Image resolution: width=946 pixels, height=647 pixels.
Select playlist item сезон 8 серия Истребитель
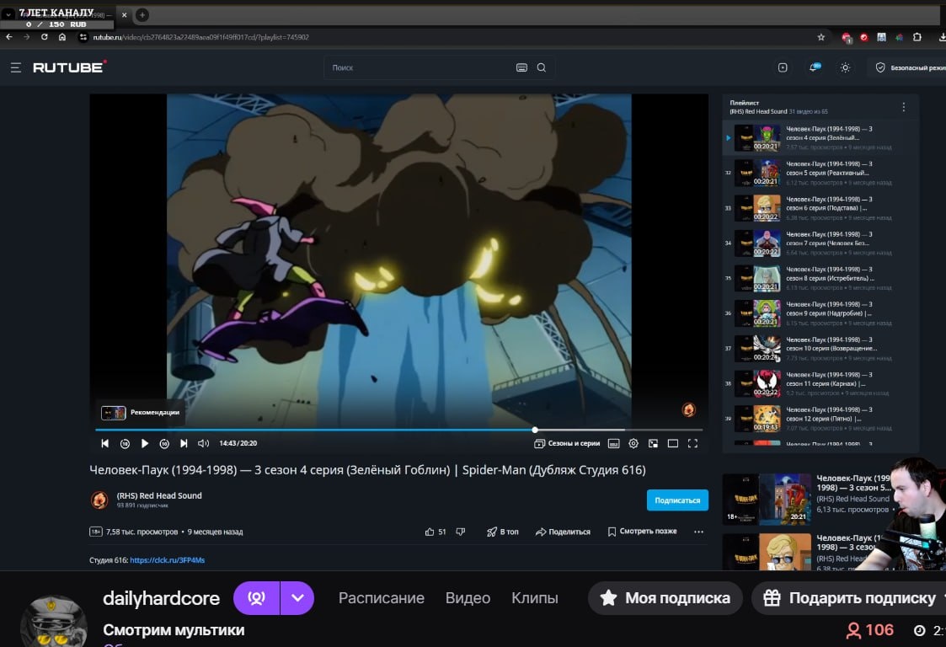(820, 278)
